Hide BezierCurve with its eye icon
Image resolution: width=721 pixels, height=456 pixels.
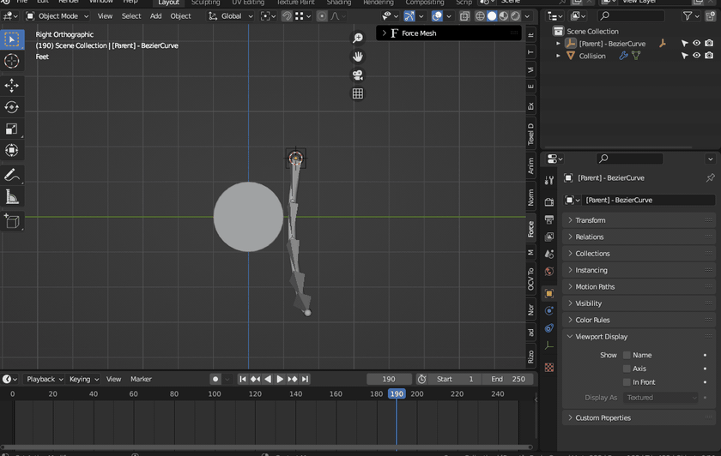(697, 43)
